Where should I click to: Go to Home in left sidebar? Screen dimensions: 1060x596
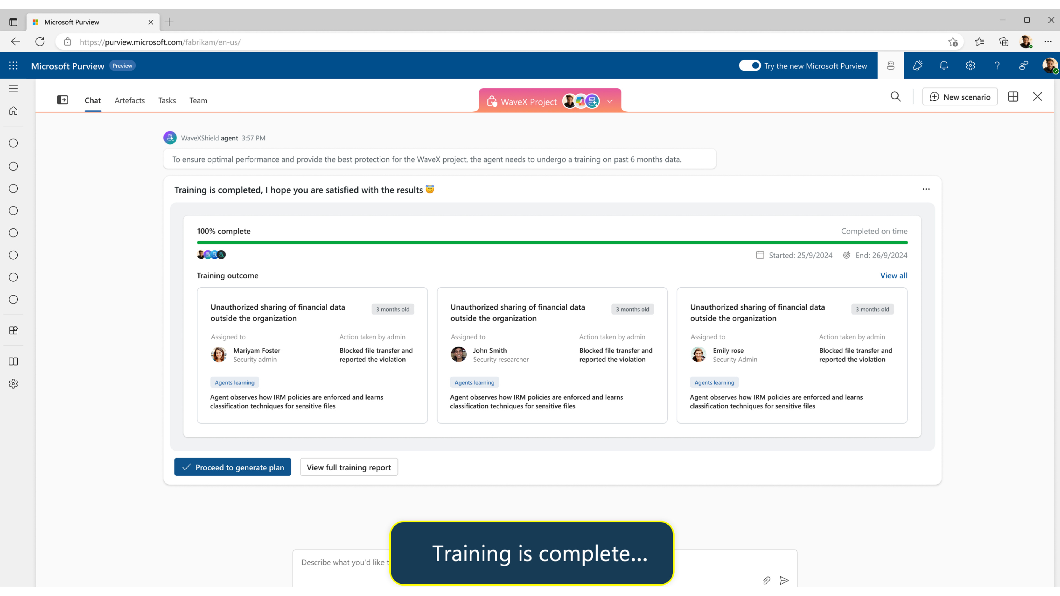13,111
